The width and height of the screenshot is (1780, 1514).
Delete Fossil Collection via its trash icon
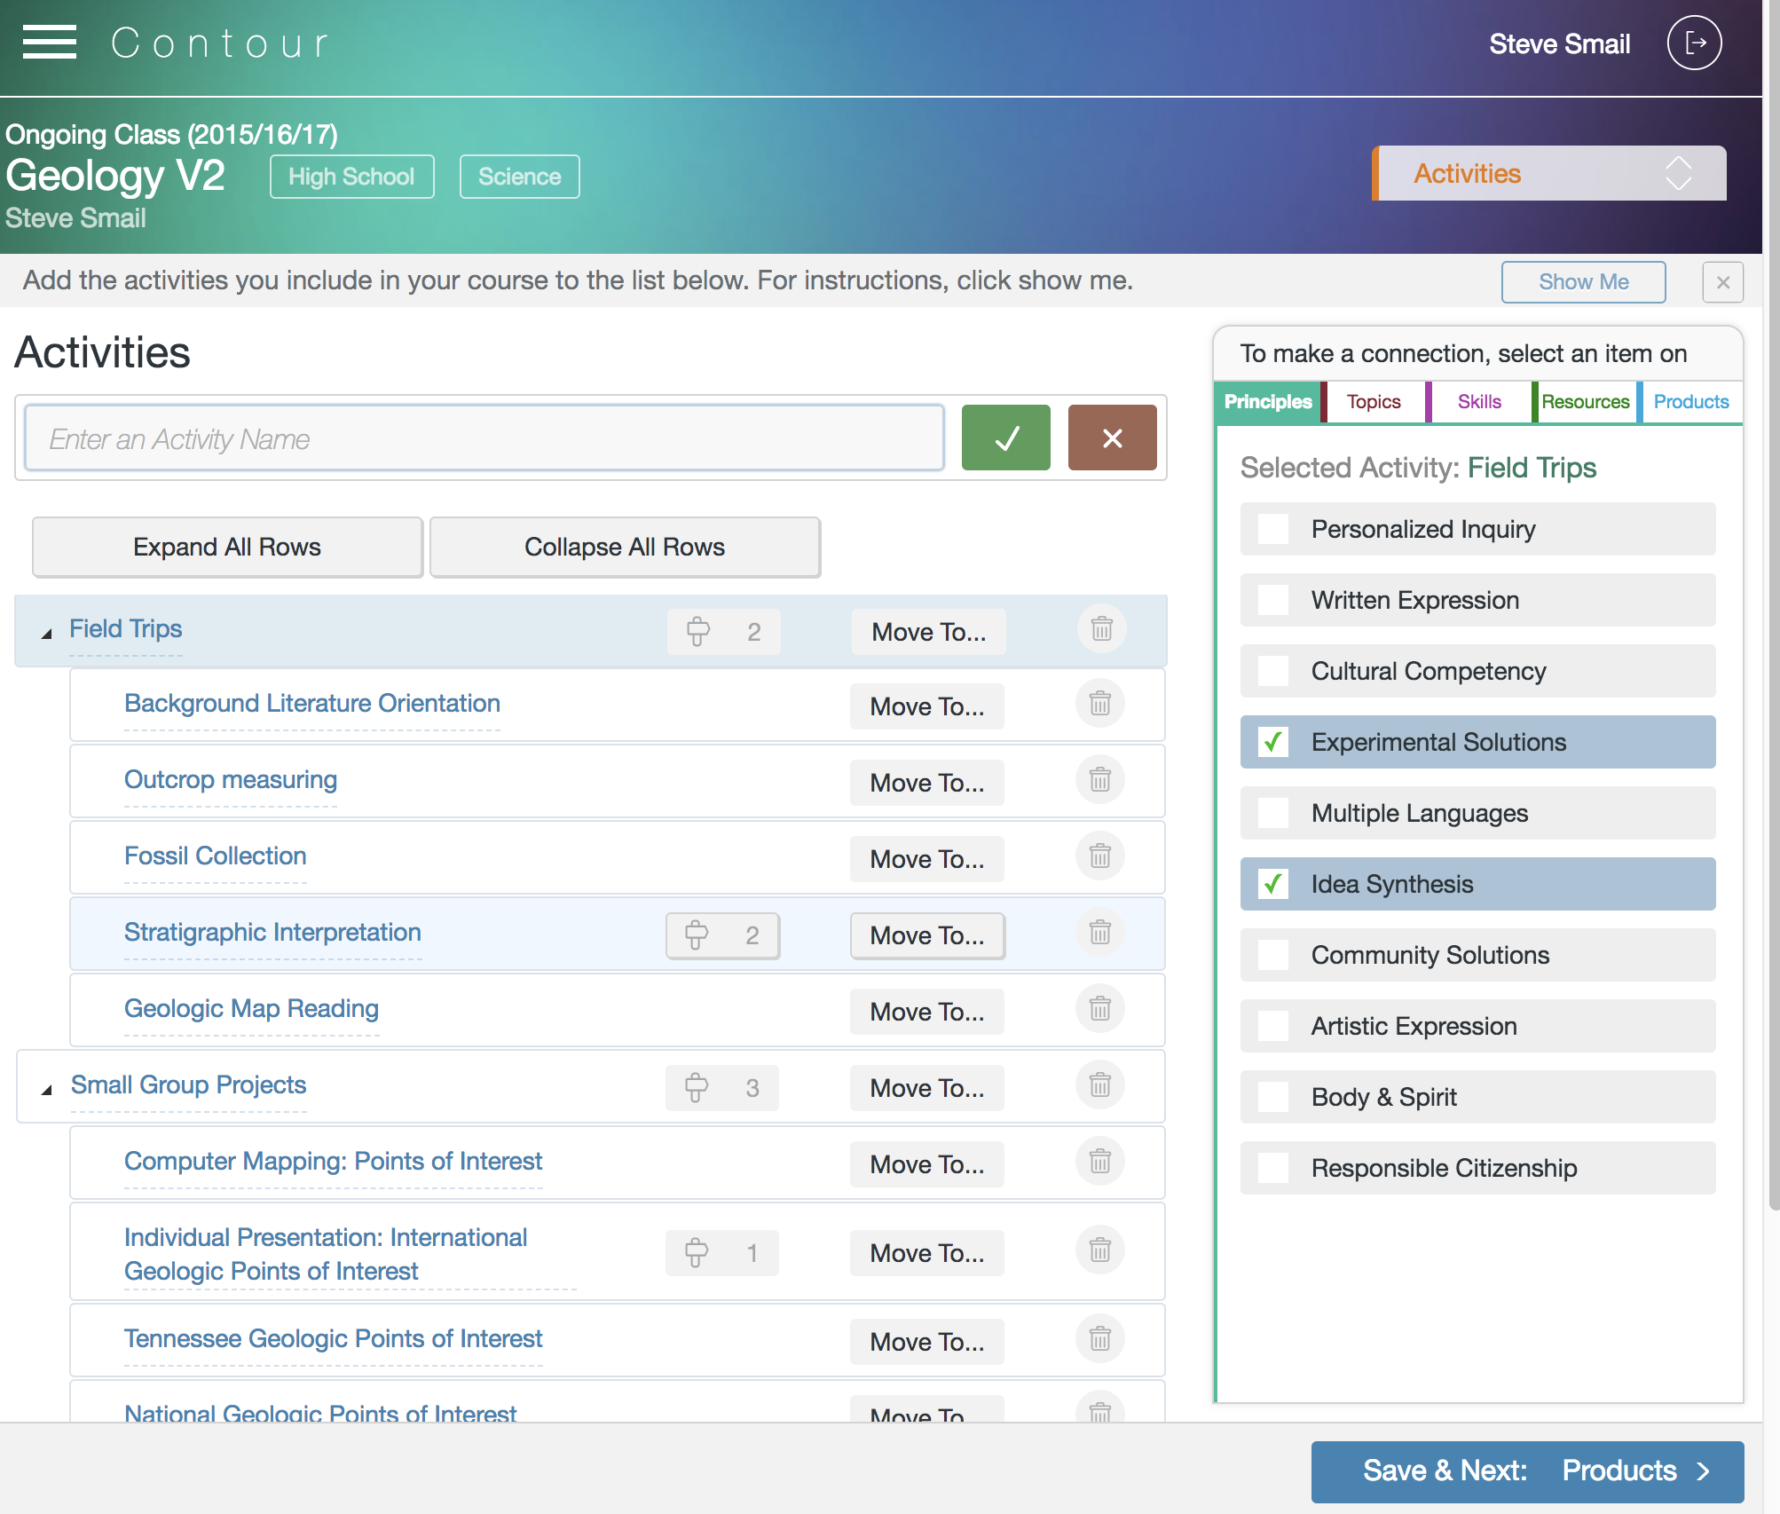tap(1099, 856)
